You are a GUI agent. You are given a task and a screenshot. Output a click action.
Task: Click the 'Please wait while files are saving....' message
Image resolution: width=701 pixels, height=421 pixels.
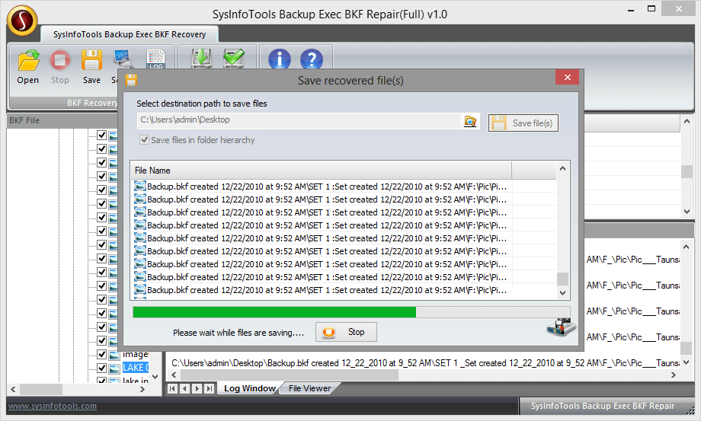(238, 333)
